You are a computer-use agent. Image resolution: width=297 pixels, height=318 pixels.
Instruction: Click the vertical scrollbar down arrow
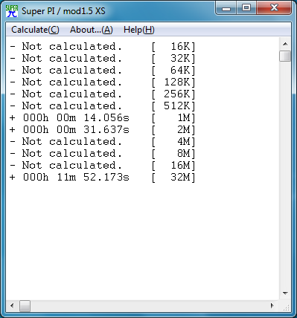click(x=285, y=293)
